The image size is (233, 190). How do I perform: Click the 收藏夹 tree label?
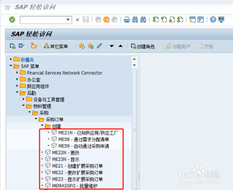(x=27, y=60)
